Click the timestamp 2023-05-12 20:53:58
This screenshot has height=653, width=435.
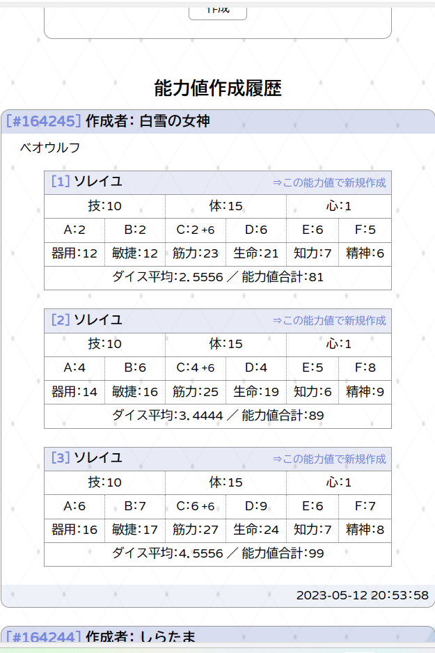pos(362,595)
